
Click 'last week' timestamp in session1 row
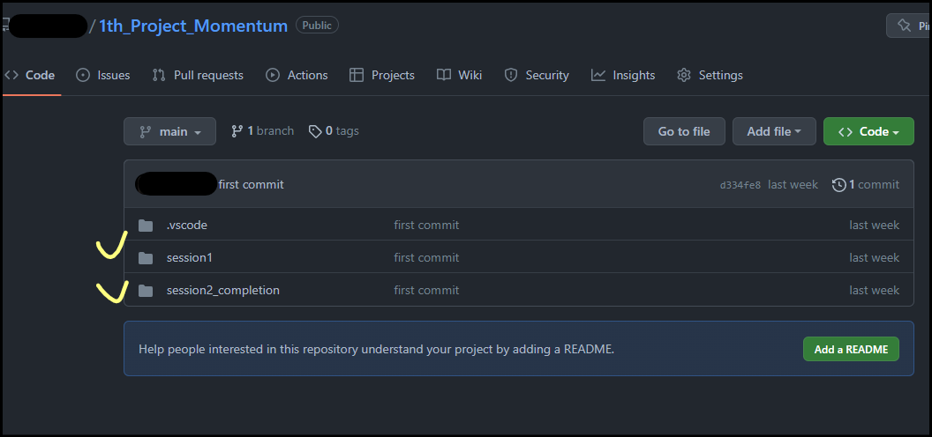pyautogui.click(x=875, y=257)
